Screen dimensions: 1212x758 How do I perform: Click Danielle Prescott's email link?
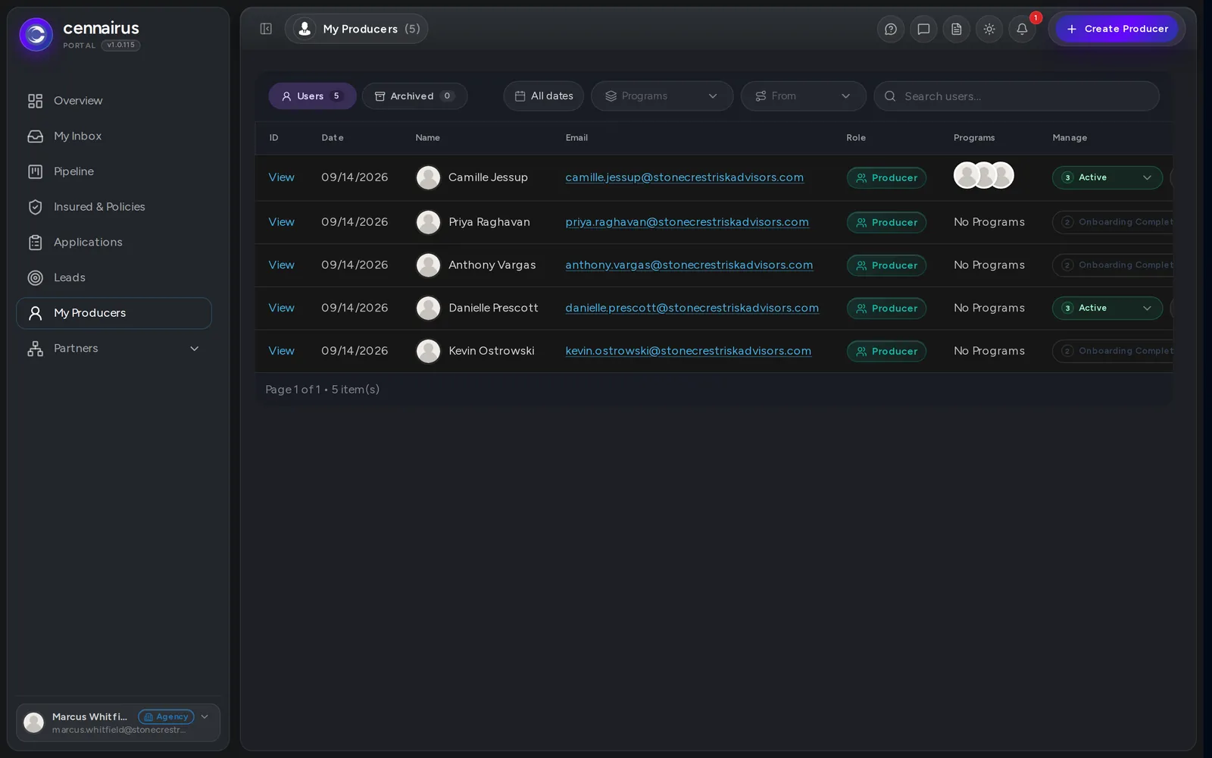point(692,308)
